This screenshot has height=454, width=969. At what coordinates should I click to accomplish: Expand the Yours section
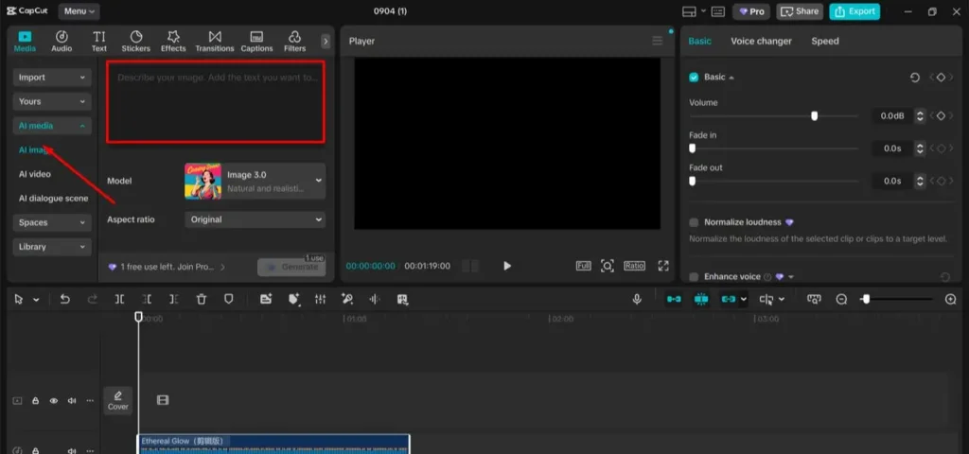[x=52, y=101]
